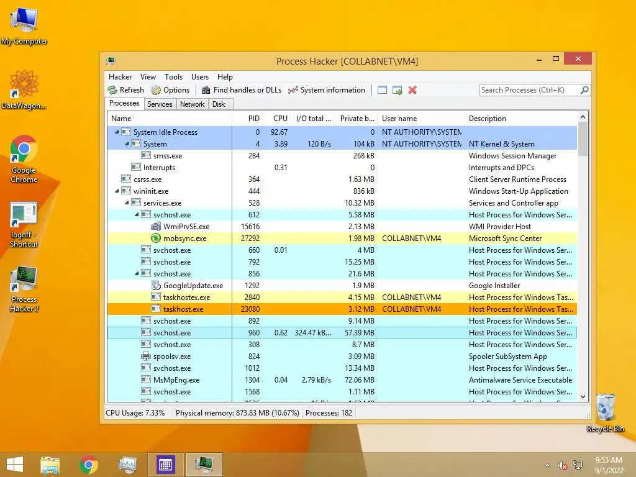Click the muted volume tray icon
Viewport: 636px width, 477px height.
(562, 465)
